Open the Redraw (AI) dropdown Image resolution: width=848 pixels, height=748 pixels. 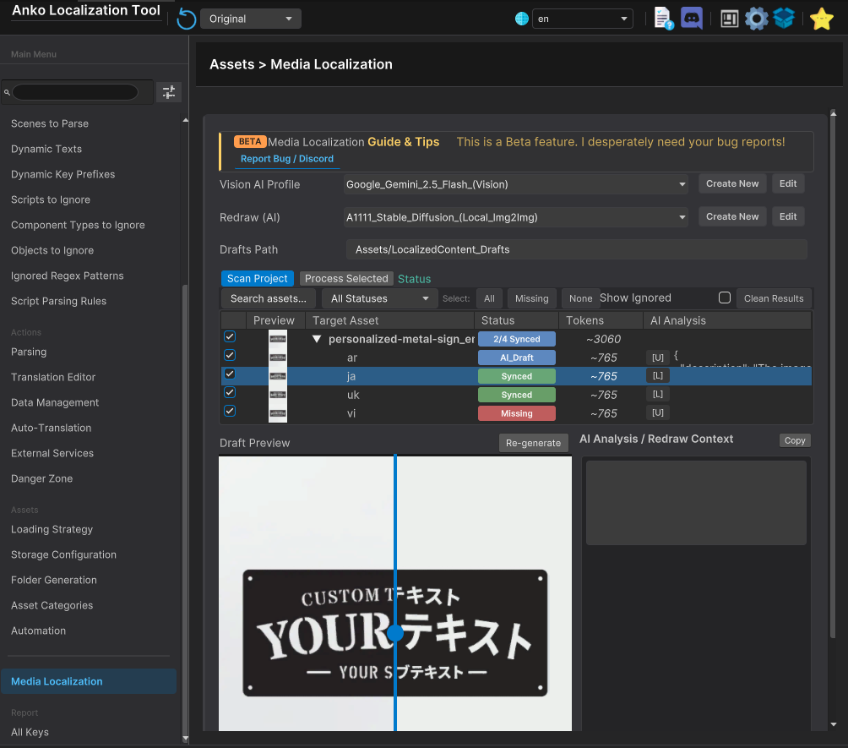tap(515, 217)
